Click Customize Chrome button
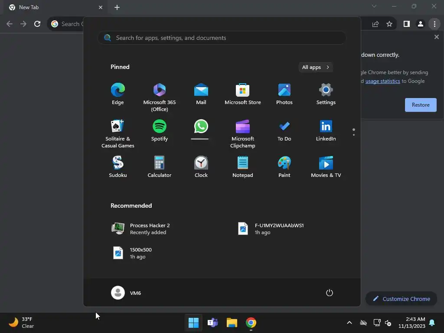Screen dimensions: 444x333 coord(402,299)
